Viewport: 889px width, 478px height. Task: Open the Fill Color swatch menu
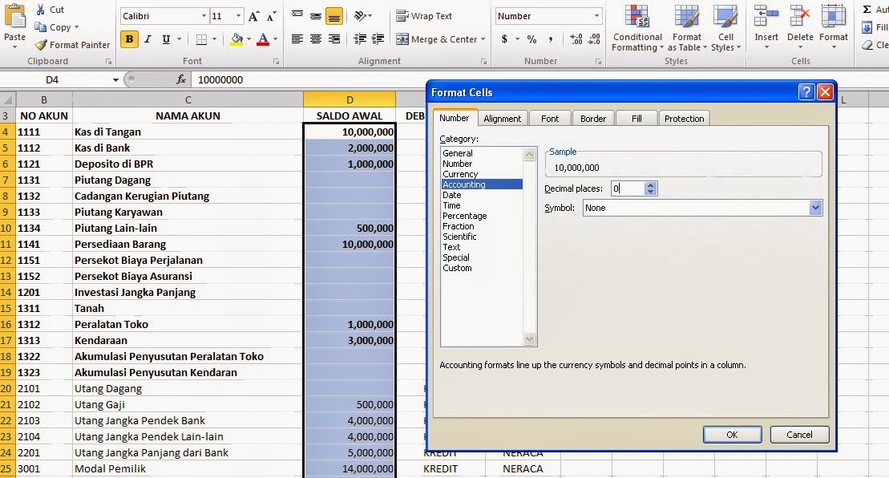236,38
